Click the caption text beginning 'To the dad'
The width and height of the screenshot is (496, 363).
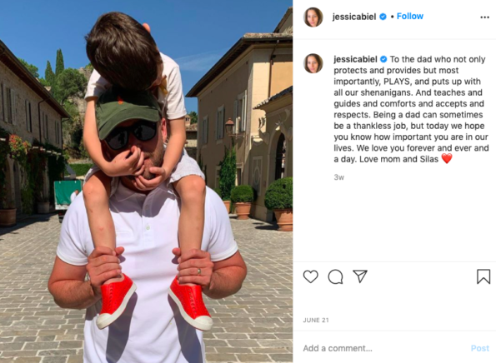(x=411, y=109)
